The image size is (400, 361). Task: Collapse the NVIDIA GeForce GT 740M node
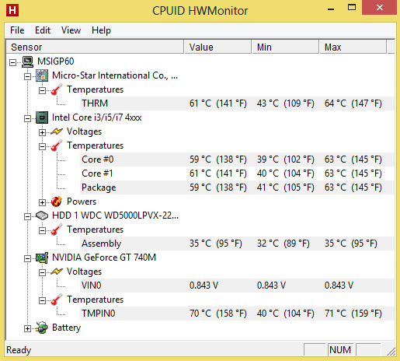(x=27, y=258)
